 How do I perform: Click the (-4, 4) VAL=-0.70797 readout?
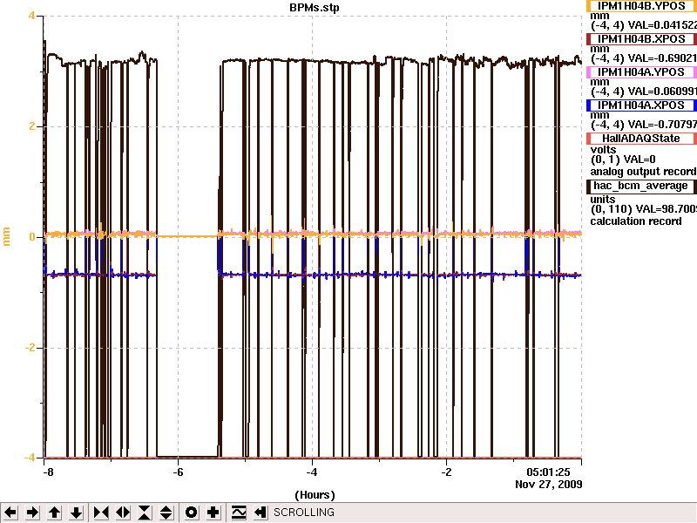[644, 125]
